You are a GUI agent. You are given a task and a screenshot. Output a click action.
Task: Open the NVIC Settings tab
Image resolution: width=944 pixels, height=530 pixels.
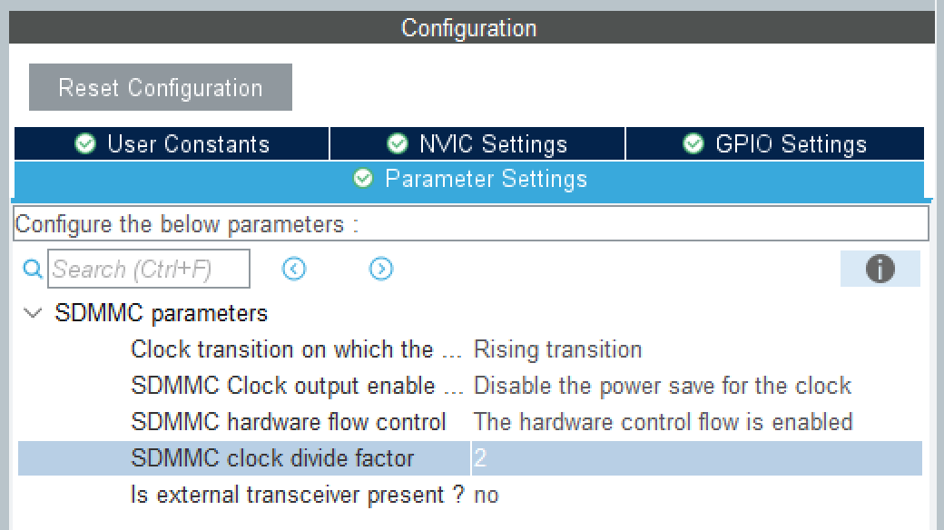pos(492,143)
